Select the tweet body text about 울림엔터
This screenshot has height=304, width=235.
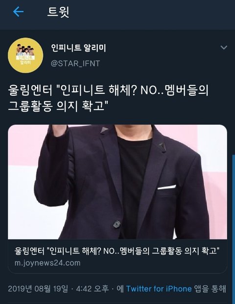tap(108, 98)
